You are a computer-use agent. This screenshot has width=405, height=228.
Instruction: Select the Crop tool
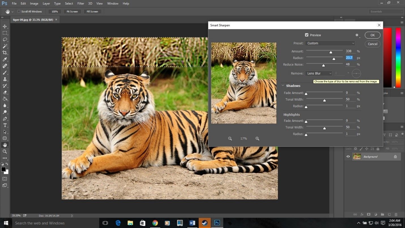pos(4,53)
